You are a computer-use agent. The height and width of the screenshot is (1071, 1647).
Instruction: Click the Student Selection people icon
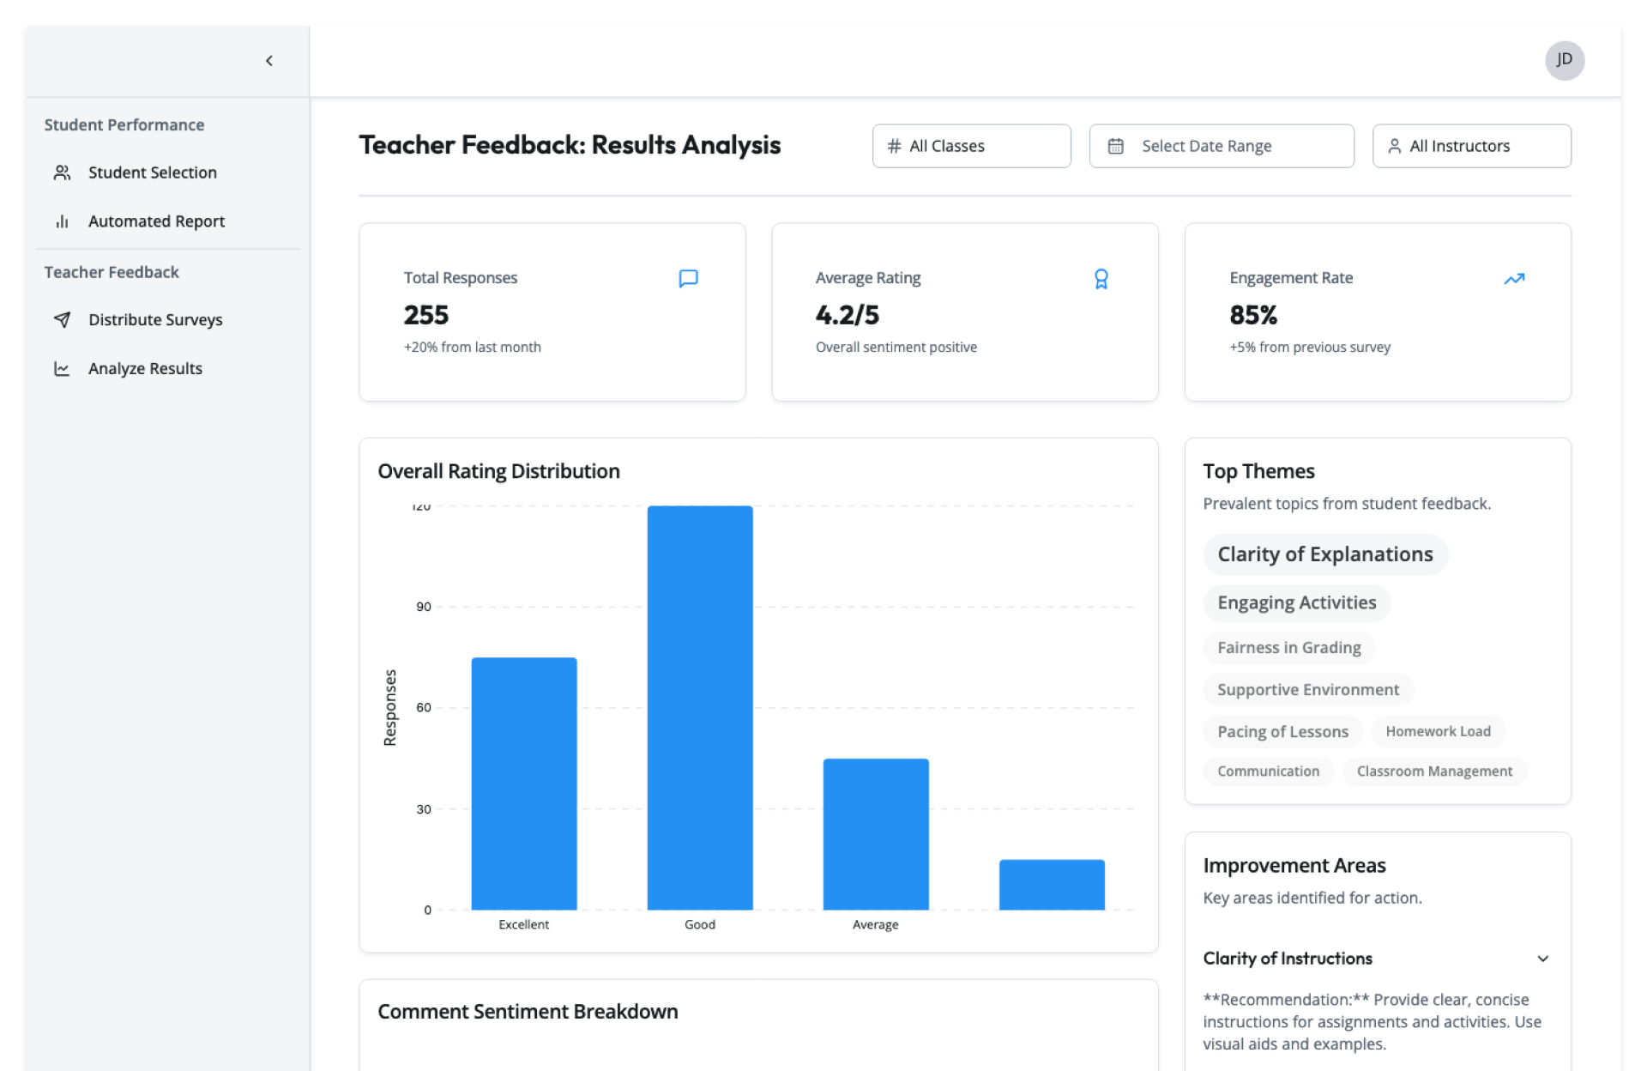click(62, 173)
